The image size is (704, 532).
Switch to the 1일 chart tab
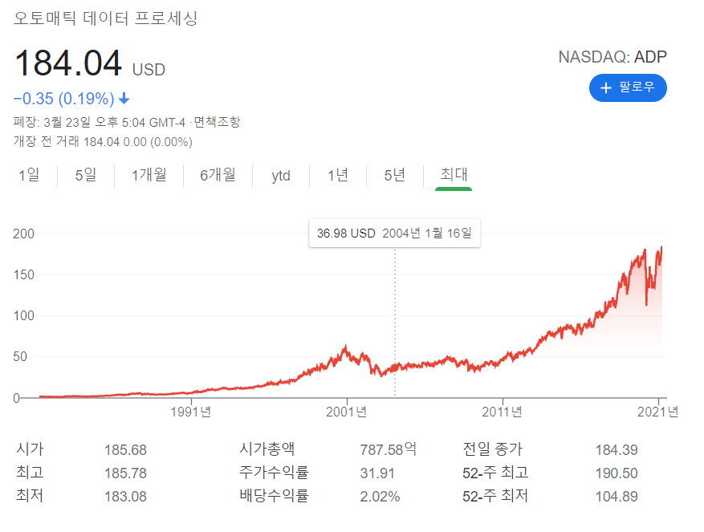pyautogui.click(x=29, y=175)
